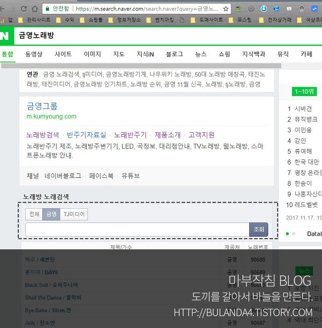Open the 벤치마킹 bookmark folder

160,20
